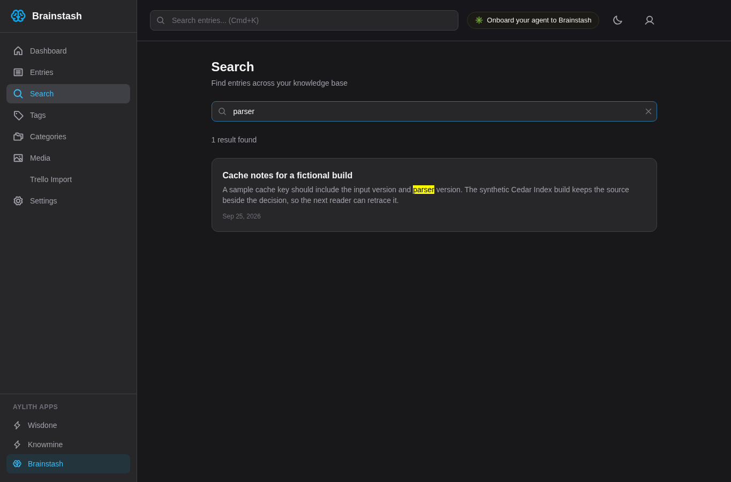Screen dimensions: 731x482
Task: Select Tags in the sidebar
Action: 68,115
